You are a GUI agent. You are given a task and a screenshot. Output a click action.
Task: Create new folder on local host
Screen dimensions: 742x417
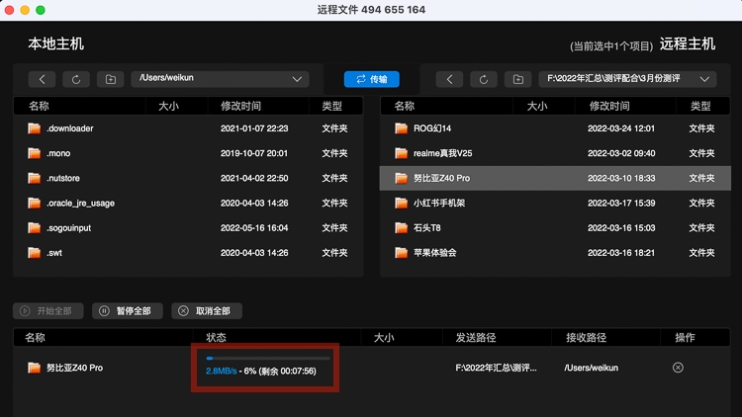coord(110,79)
